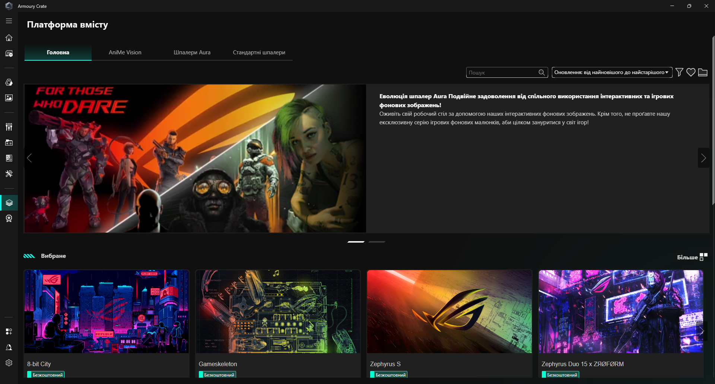Expand the hamburger navigation menu
Image resolution: width=715 pixels, height=384 pixels.
pyautogui.click(x=9, y=21)
